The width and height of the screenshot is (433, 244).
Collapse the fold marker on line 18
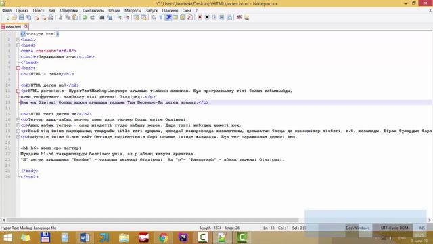click(x=18, y=131)
